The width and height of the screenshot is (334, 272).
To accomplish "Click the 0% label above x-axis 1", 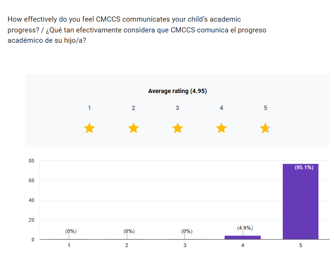I will point(71,231).
